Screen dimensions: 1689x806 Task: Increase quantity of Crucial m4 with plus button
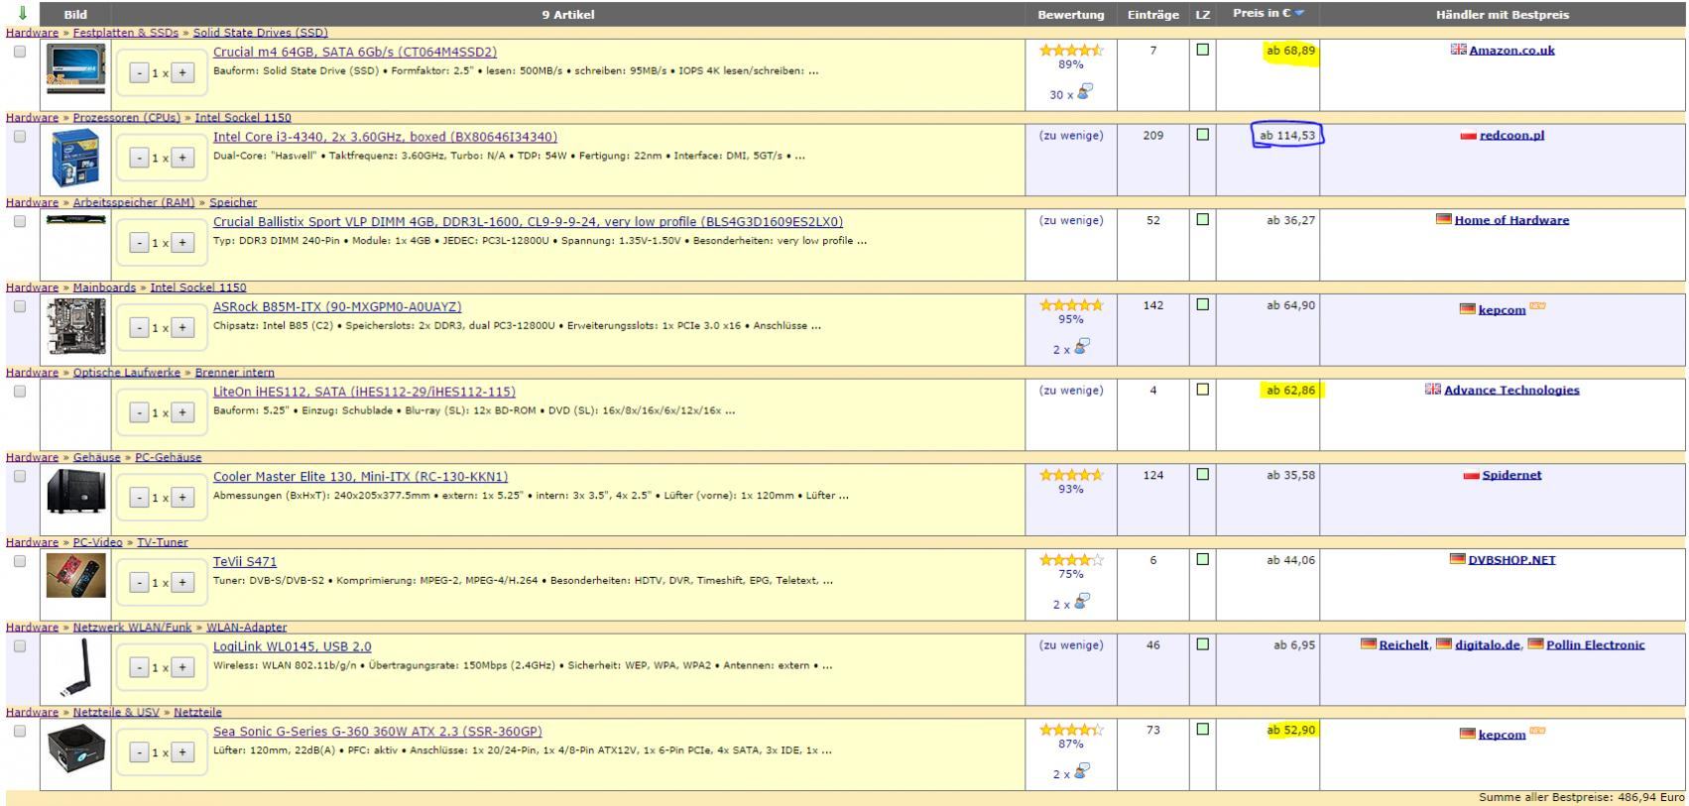pyautogui.click(x=182, y=73)
